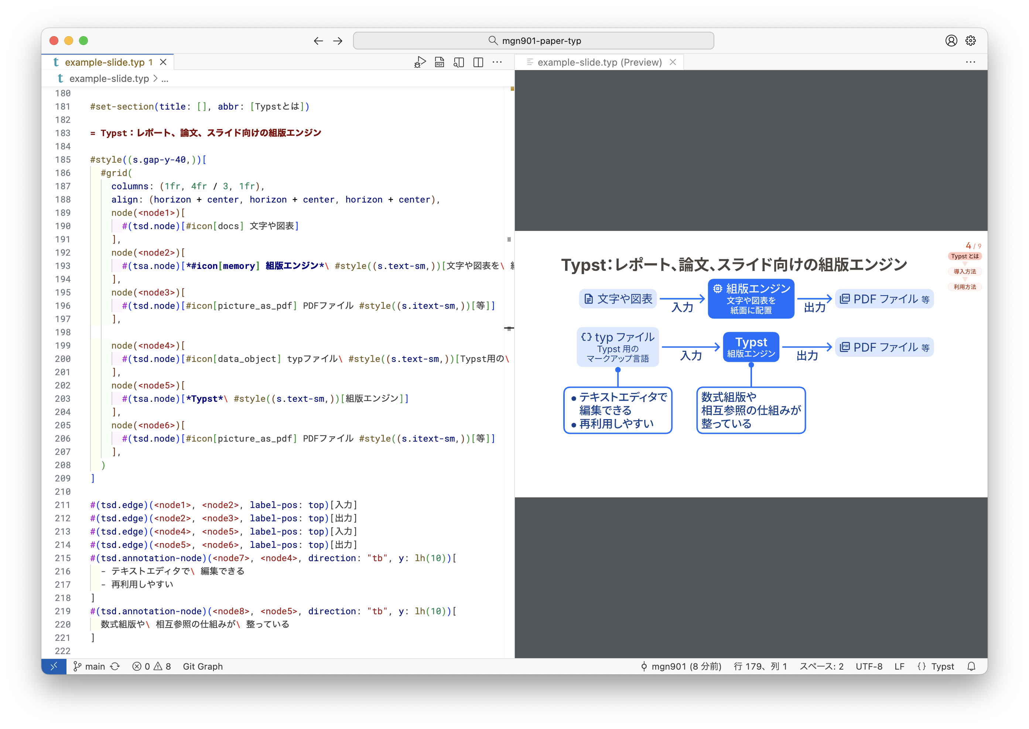Open preview panel more actions menu
The image size is (1029, 729).
tap(971, 62)
